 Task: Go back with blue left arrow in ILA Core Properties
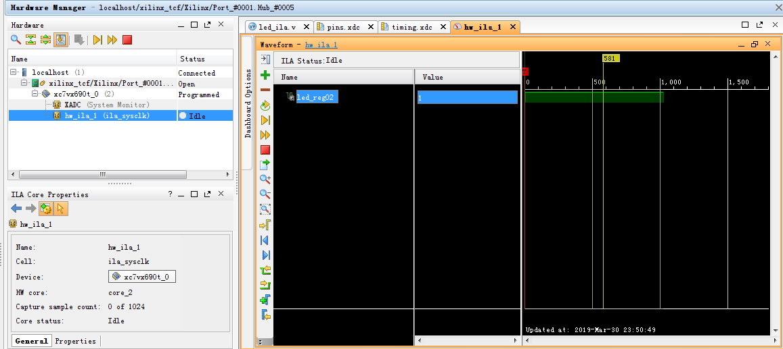point(16,209)
